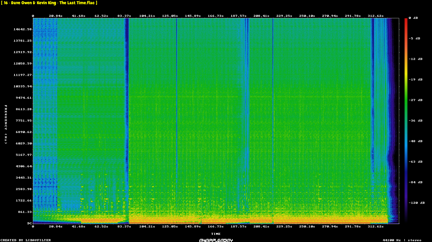Click the logo at bottom center
Image resolution: width=432 pixels, height=242 pixels.
tap(216, 240)
